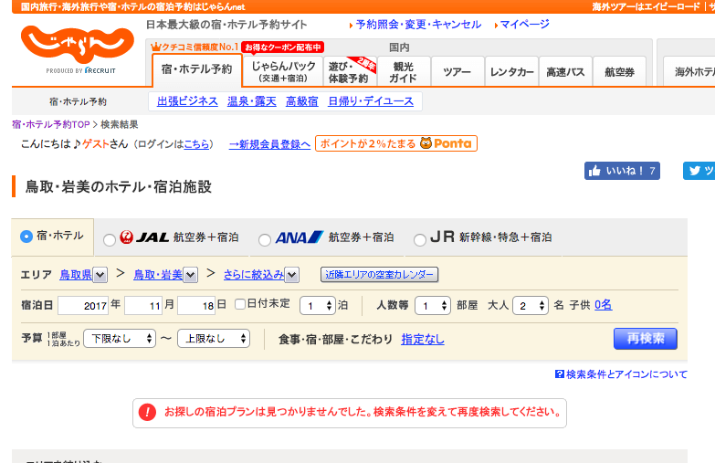The height and width of the screenshot is (463, 715).
Task: Click the Facebook いいね thumbs-up button
Action: (x=622, y=171)
